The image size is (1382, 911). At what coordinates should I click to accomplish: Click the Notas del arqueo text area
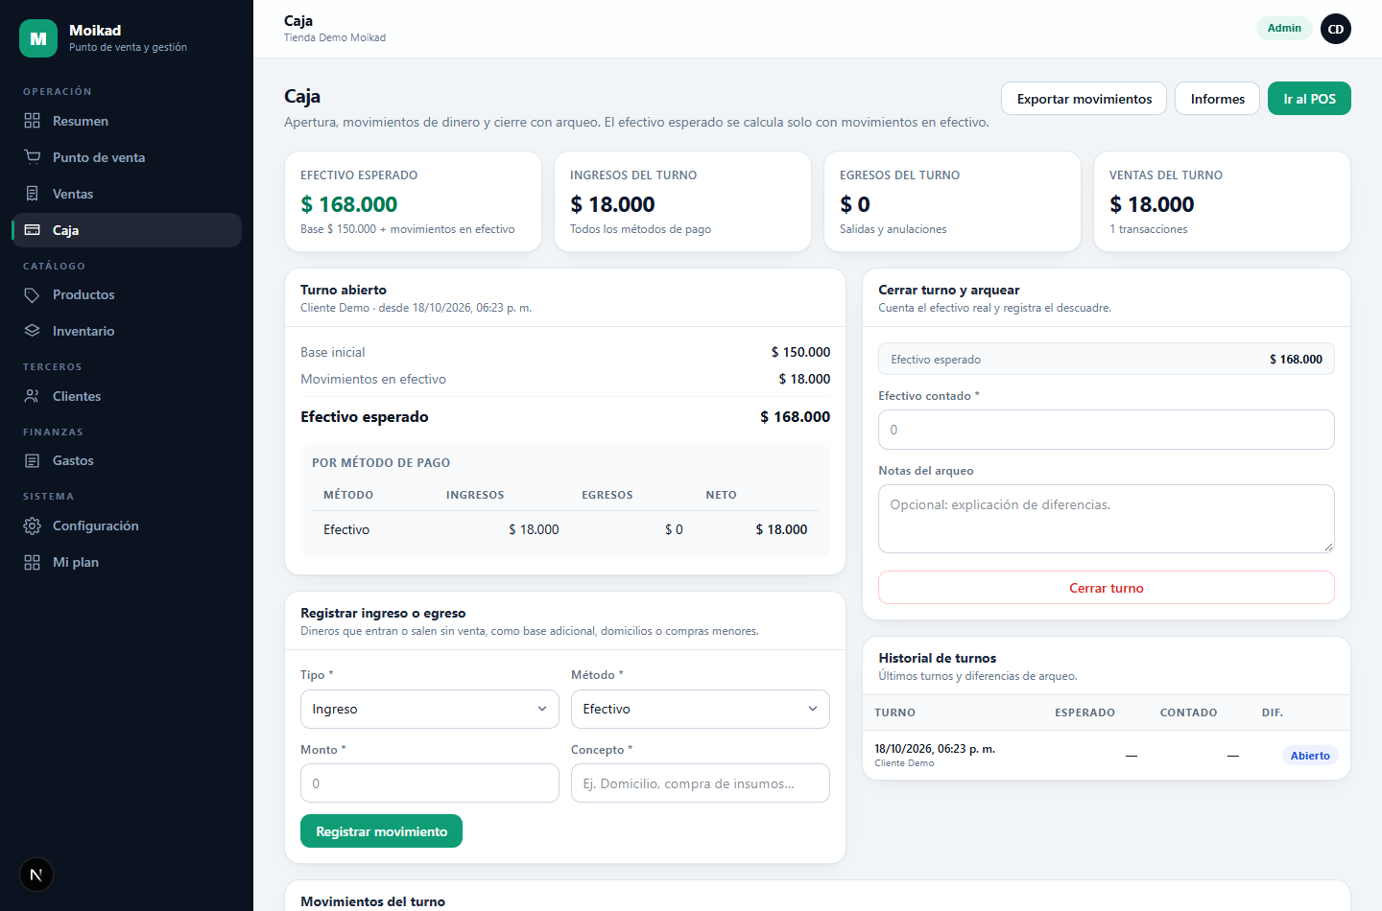click(1107, 519)
